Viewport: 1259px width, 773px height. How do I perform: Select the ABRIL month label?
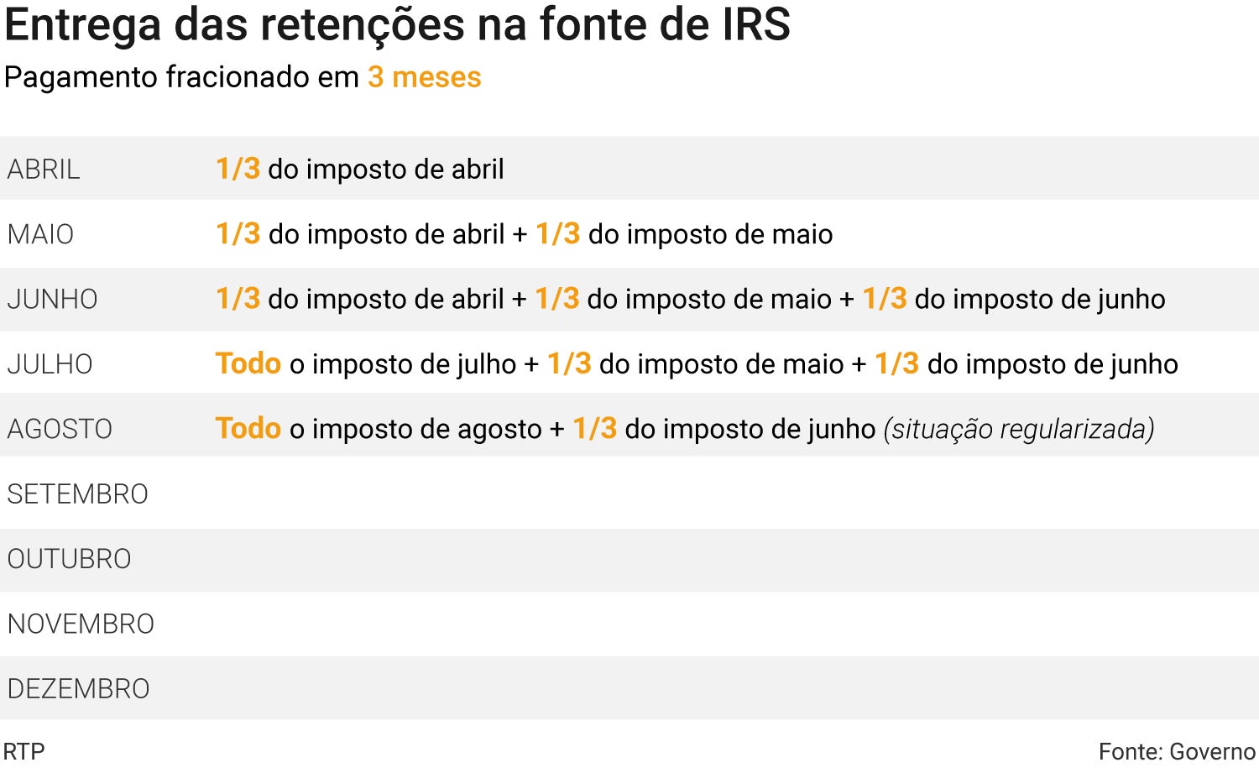click(44, 170)
